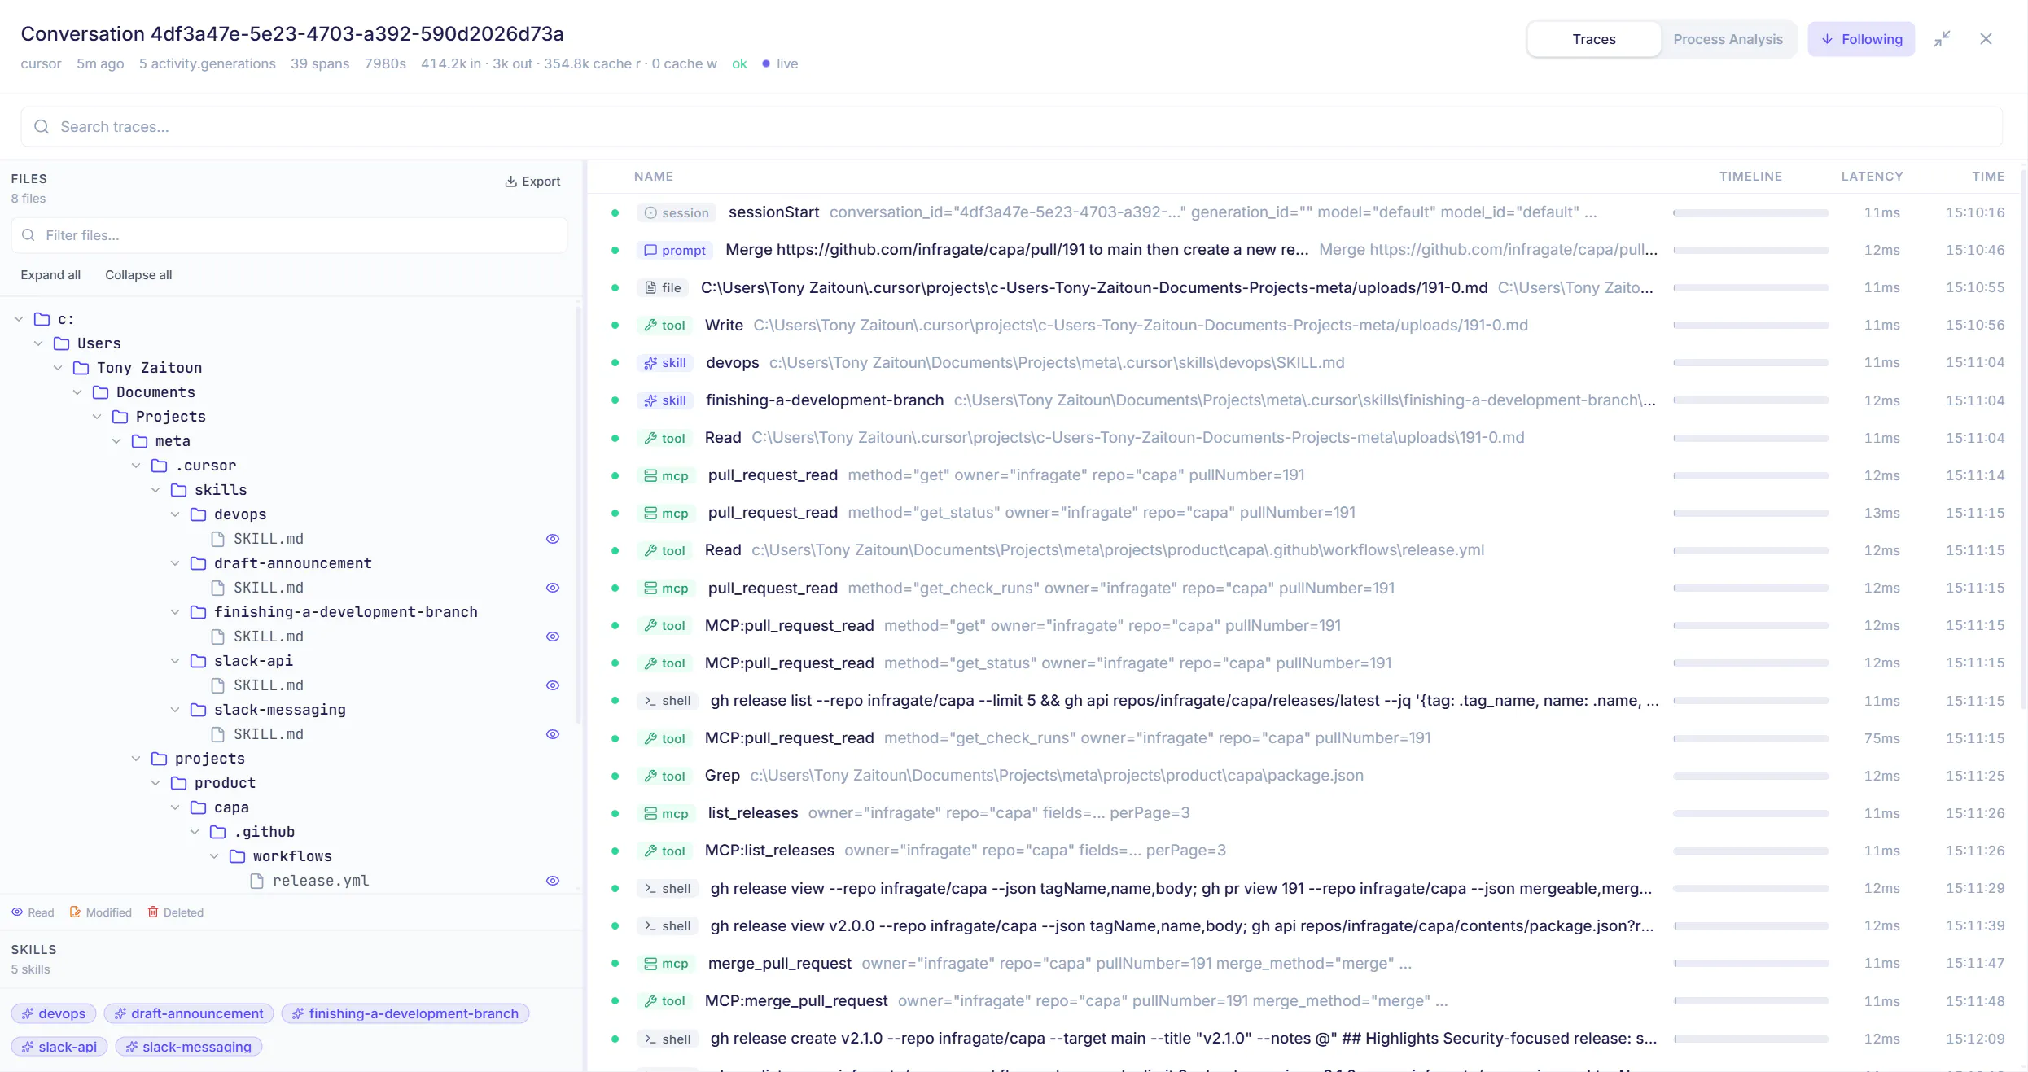2028x1072 pixels.
Task: Click the timeline bar on Grep row
Action: point(1751,777)
